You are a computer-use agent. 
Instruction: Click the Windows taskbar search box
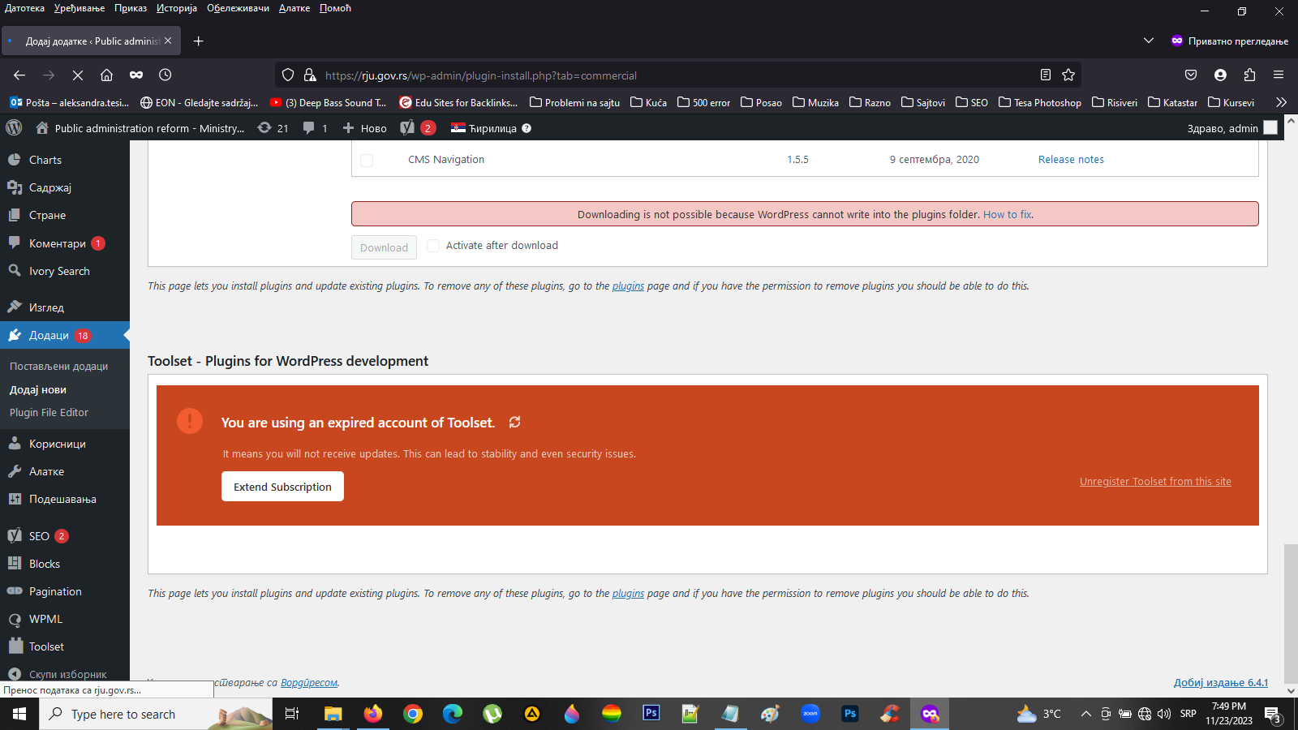coord(156,714)
